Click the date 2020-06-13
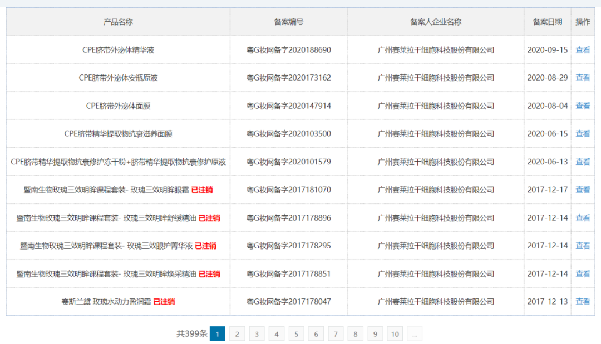The width and height of the screenshot is (601, 344). pyautogui.click(x=548, y=162)
